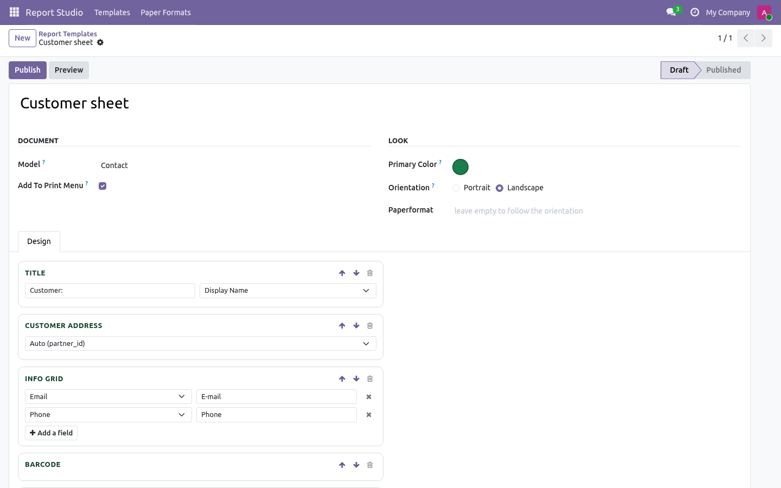Select Landscape orientation
781x488 pixels.
tap(500, 188)
